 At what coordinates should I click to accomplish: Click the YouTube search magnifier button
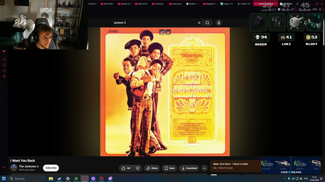[x=207, y=23]
